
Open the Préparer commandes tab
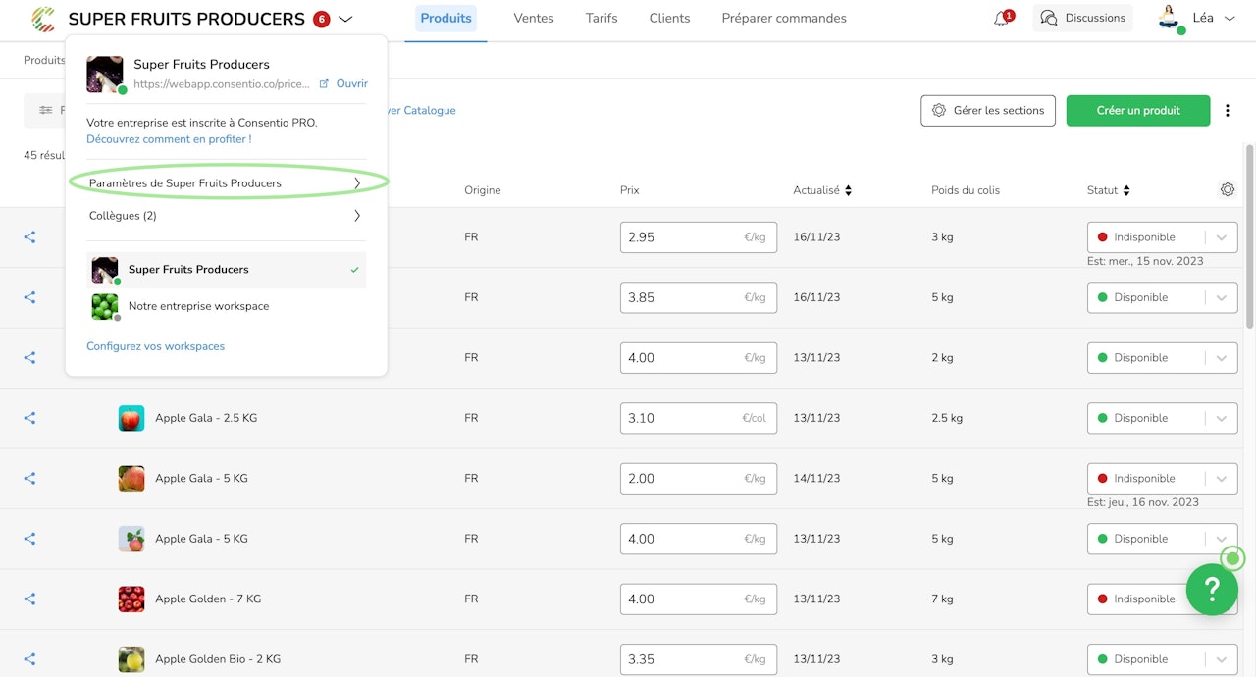coord(784,19)
